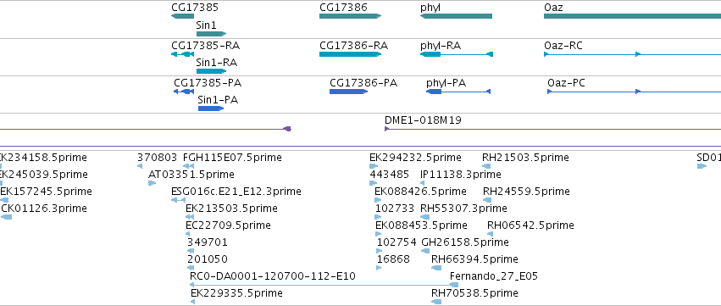
Task: Click the FGH115E07.5prime label
Action: [232, 158]
